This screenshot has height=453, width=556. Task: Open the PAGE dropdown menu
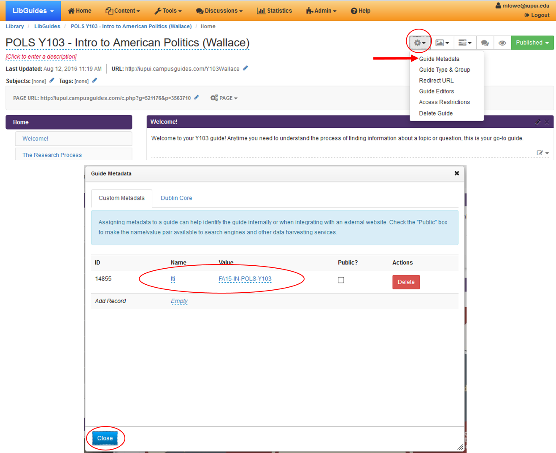point(224,98)
